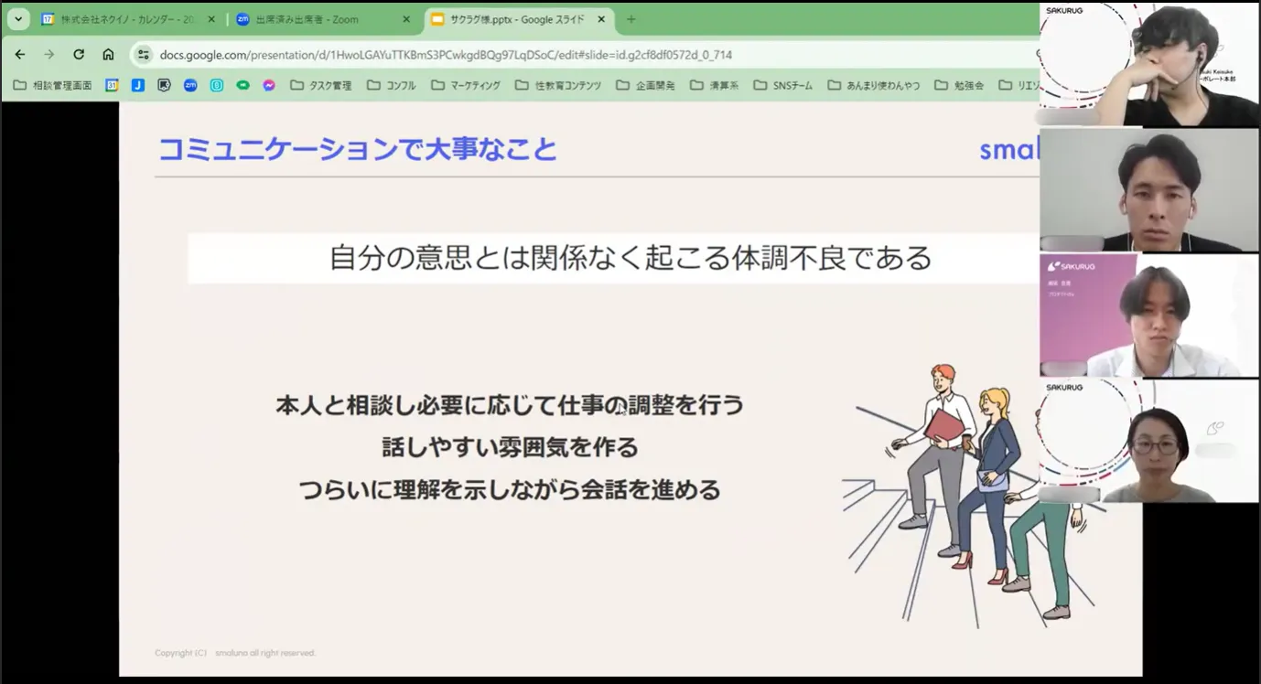Open the Zoom bookmark shortcut
This screenshot has height=684, width=1261.
coord(189,84)
